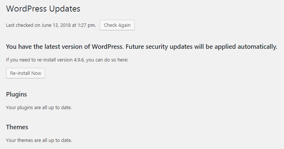Click the Themes section heading

point(17,127)
